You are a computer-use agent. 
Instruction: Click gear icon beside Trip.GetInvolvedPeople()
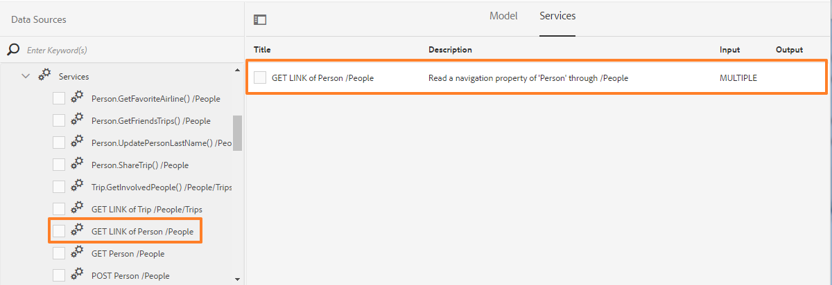(x=77, y=187)
